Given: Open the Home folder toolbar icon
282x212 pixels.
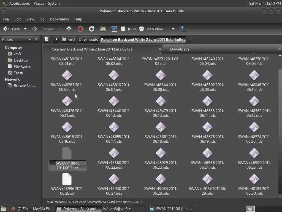Looking at the screenshot, I should pyautogui.click(x=103, y=29).
